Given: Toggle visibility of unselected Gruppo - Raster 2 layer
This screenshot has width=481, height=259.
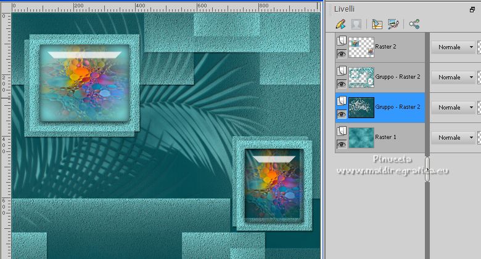Looking at the screenshot, I should pos(342,84).
